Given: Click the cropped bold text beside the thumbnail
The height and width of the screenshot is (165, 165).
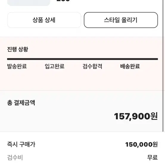Looking at the screenshot, I should [x=63, y=1].
